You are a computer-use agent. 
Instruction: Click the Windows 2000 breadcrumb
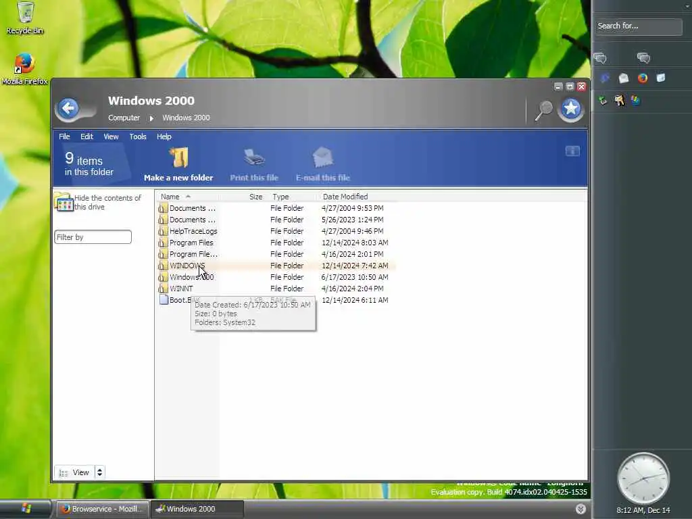(186, 118)
